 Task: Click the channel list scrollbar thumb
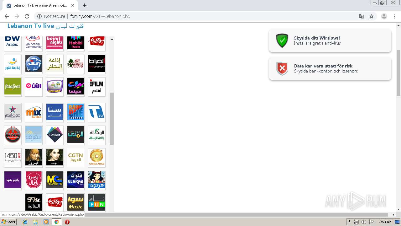(112, 118)
